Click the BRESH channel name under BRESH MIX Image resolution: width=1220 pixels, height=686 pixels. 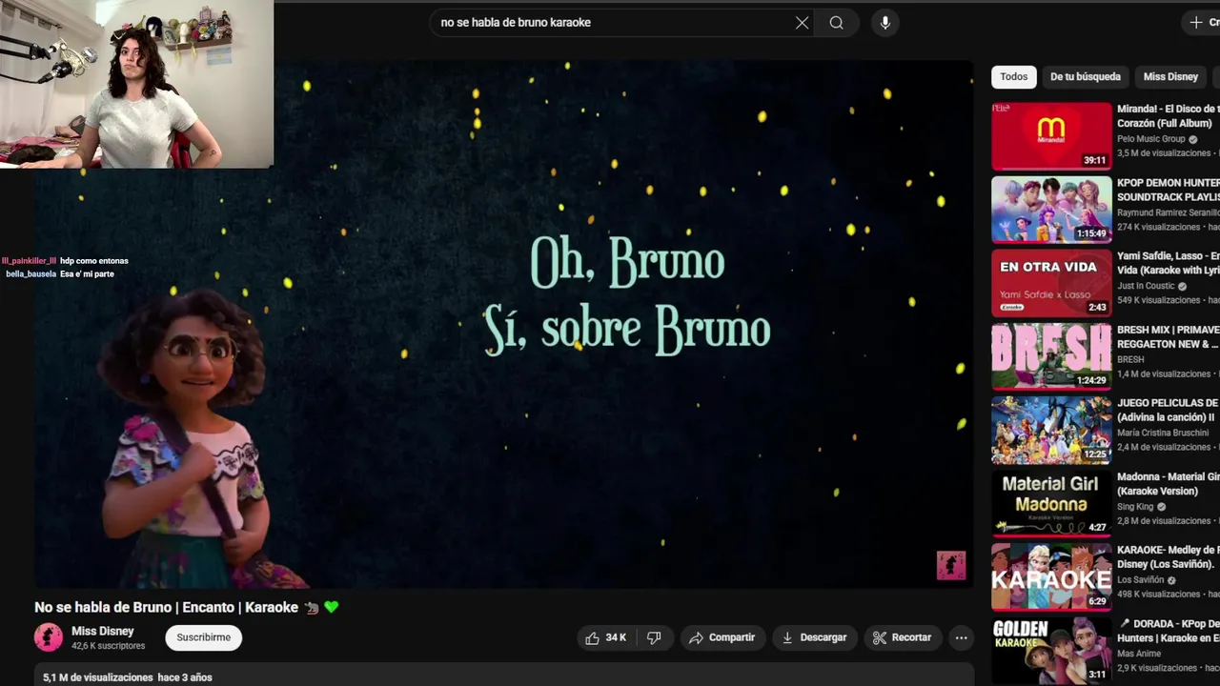[1130, 359]
